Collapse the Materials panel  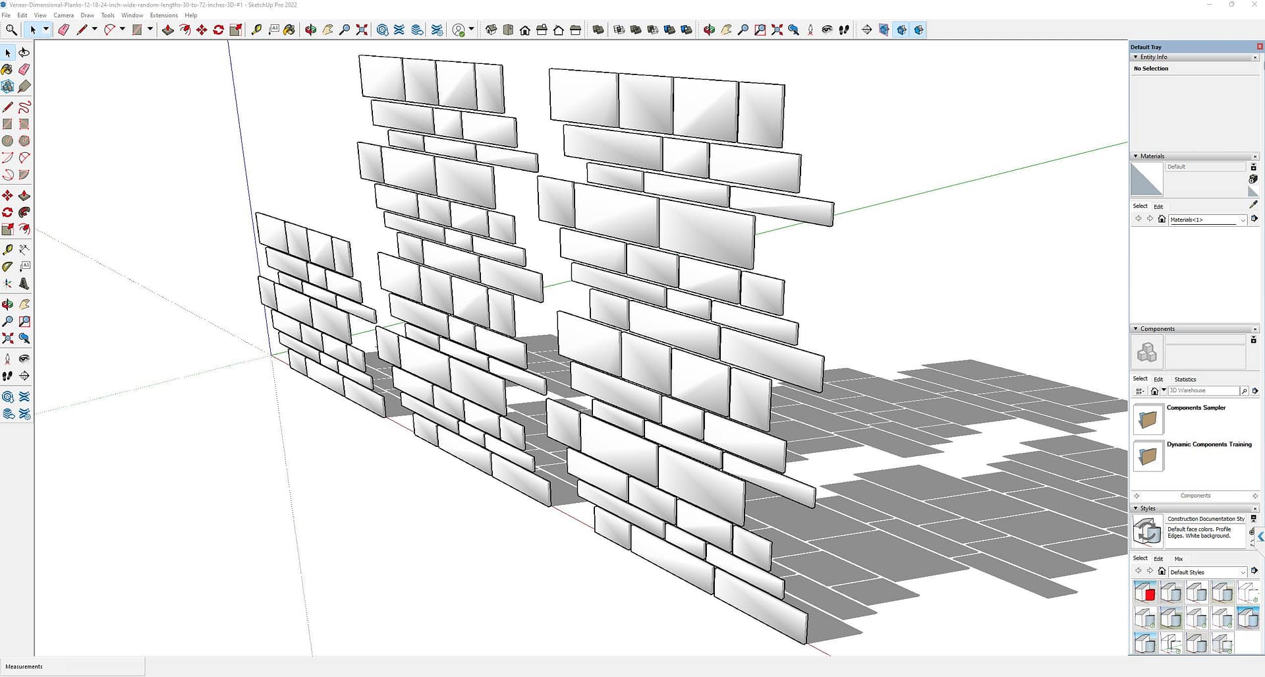[1135, 156]
